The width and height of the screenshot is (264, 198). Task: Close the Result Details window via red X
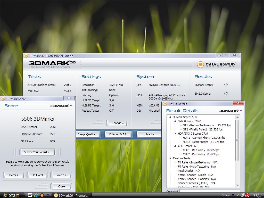point(238,103)
